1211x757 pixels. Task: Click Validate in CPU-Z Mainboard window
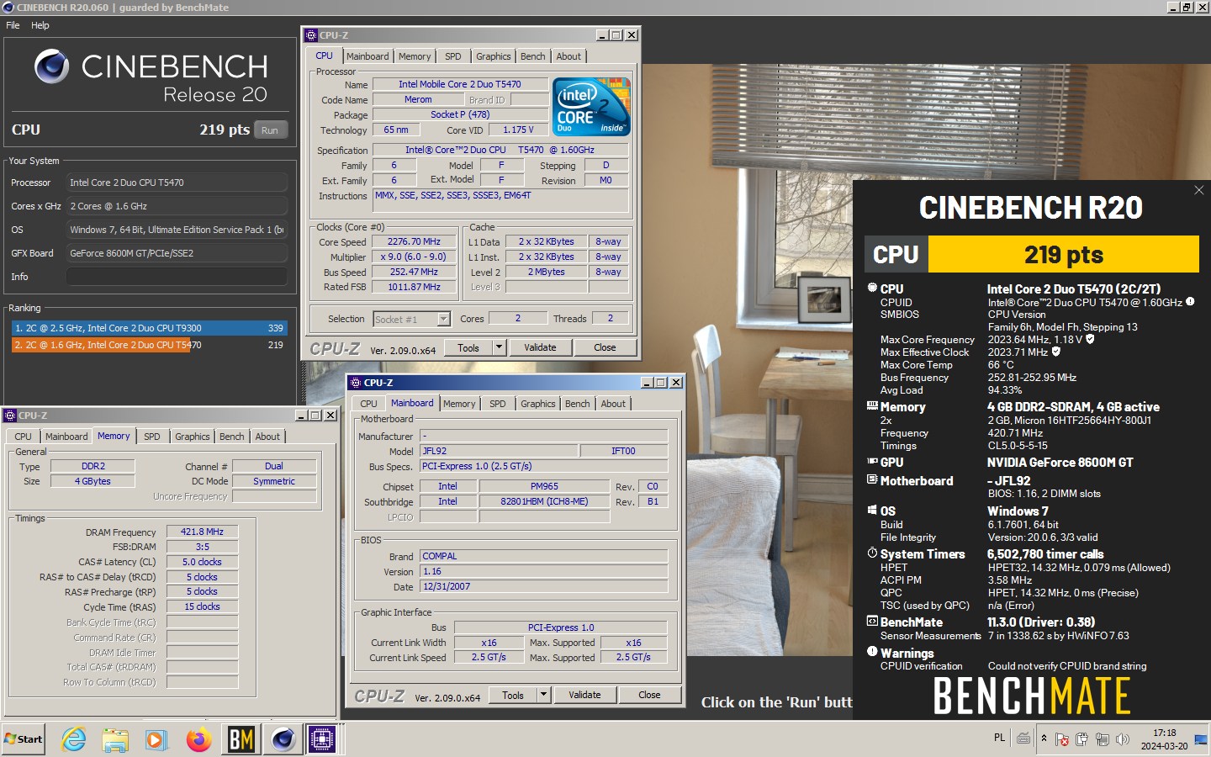(584, 695)
